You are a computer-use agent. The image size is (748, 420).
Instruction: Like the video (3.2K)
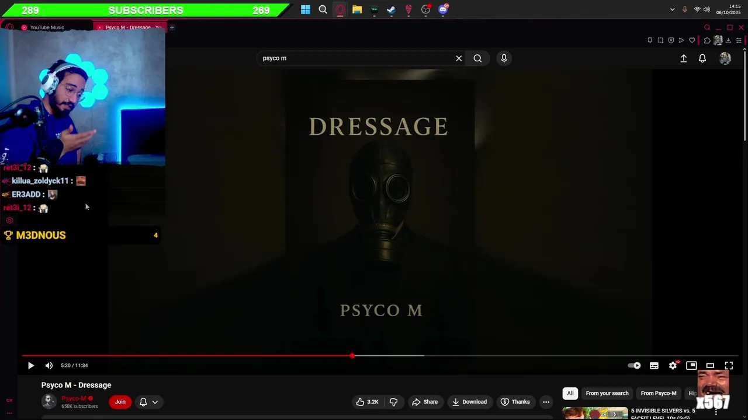tap(367, 401)
